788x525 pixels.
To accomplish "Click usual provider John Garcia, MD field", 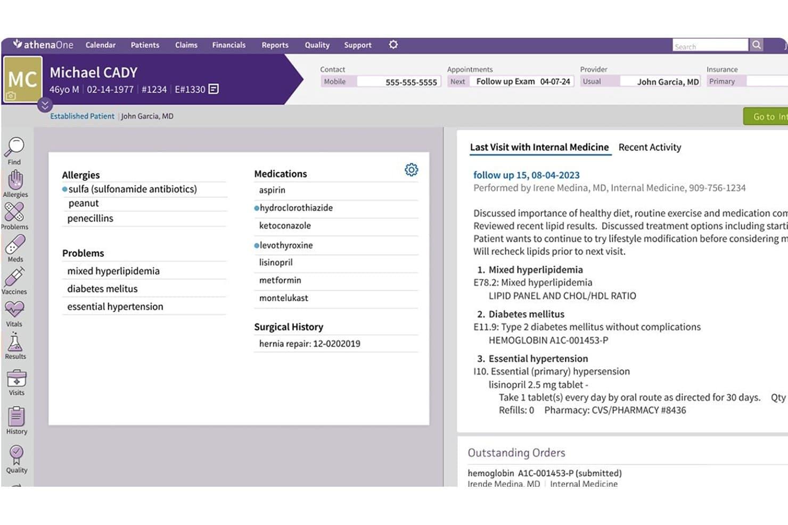I will [660, 81].
